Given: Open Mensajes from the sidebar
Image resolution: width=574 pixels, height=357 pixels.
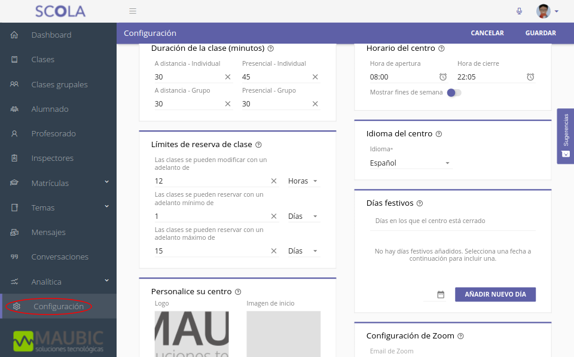Looking at the screenshot, I should pyautogui.click(x=48, y=232).
